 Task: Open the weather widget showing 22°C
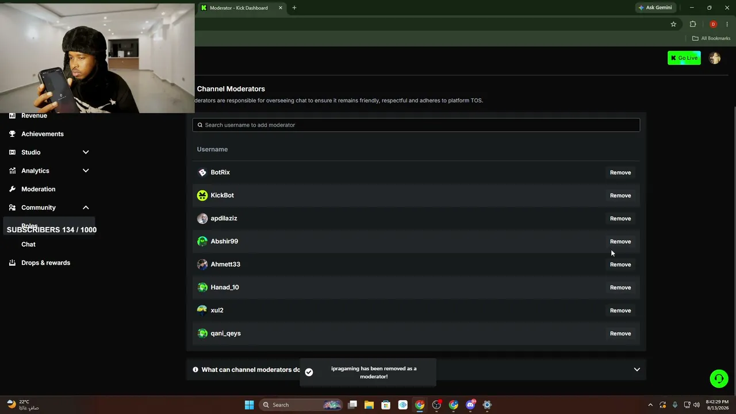[x=23, y=405]
